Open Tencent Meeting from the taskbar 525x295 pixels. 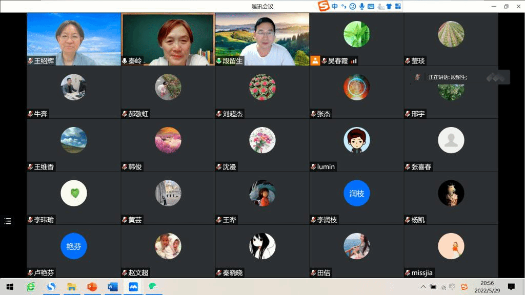coord(133,286)
